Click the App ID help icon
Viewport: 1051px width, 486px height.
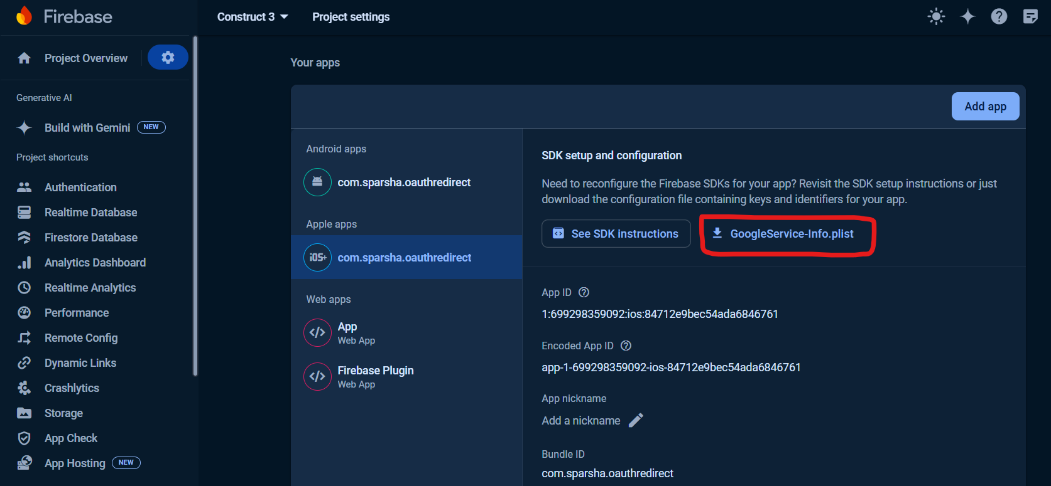[584, 292]
